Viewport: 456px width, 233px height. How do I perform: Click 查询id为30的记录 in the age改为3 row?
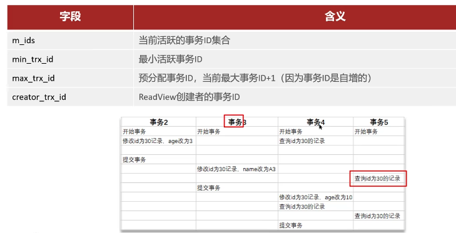pyautogui.click(x=302, y=141)
